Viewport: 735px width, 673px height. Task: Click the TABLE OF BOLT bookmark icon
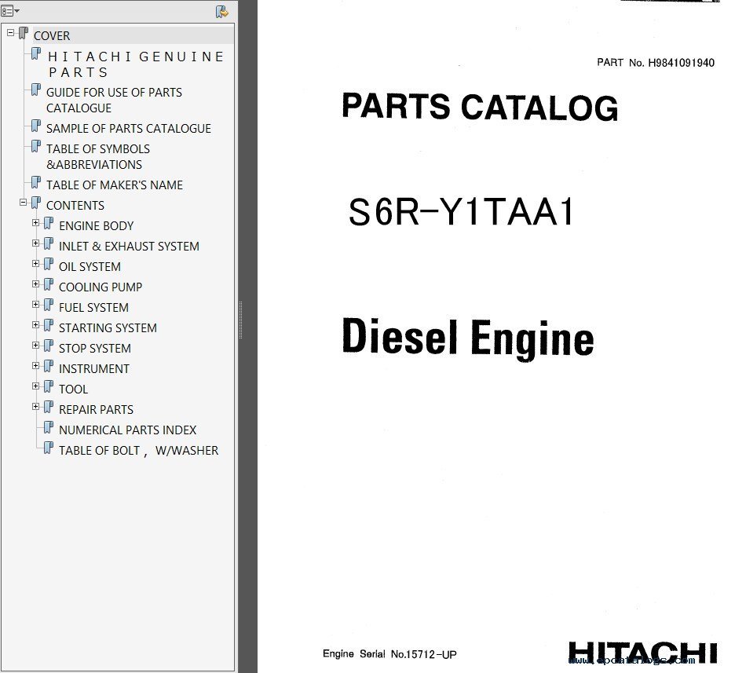point(49,448)
